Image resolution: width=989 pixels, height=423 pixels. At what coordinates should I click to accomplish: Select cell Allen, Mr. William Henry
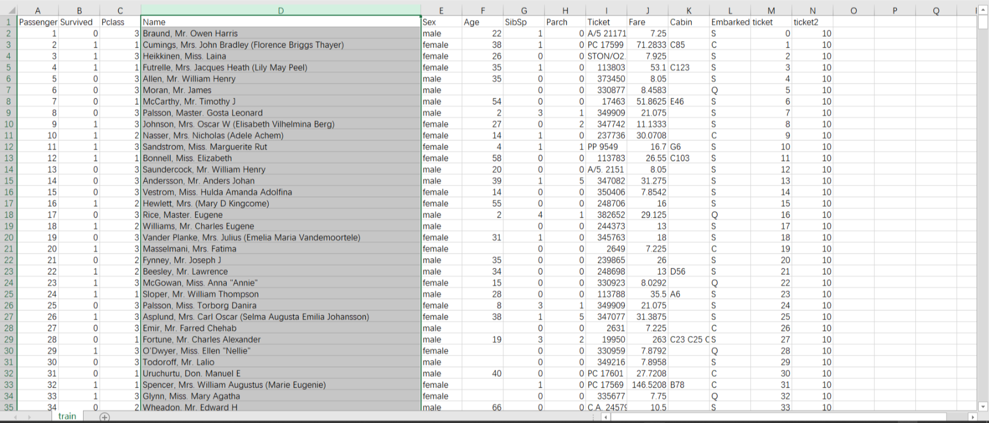281,78
